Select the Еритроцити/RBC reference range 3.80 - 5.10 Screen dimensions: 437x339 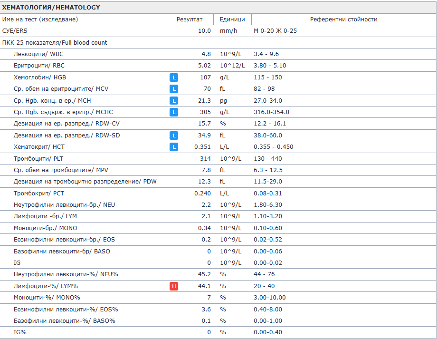pyautogui.click(x=270, y=66)
